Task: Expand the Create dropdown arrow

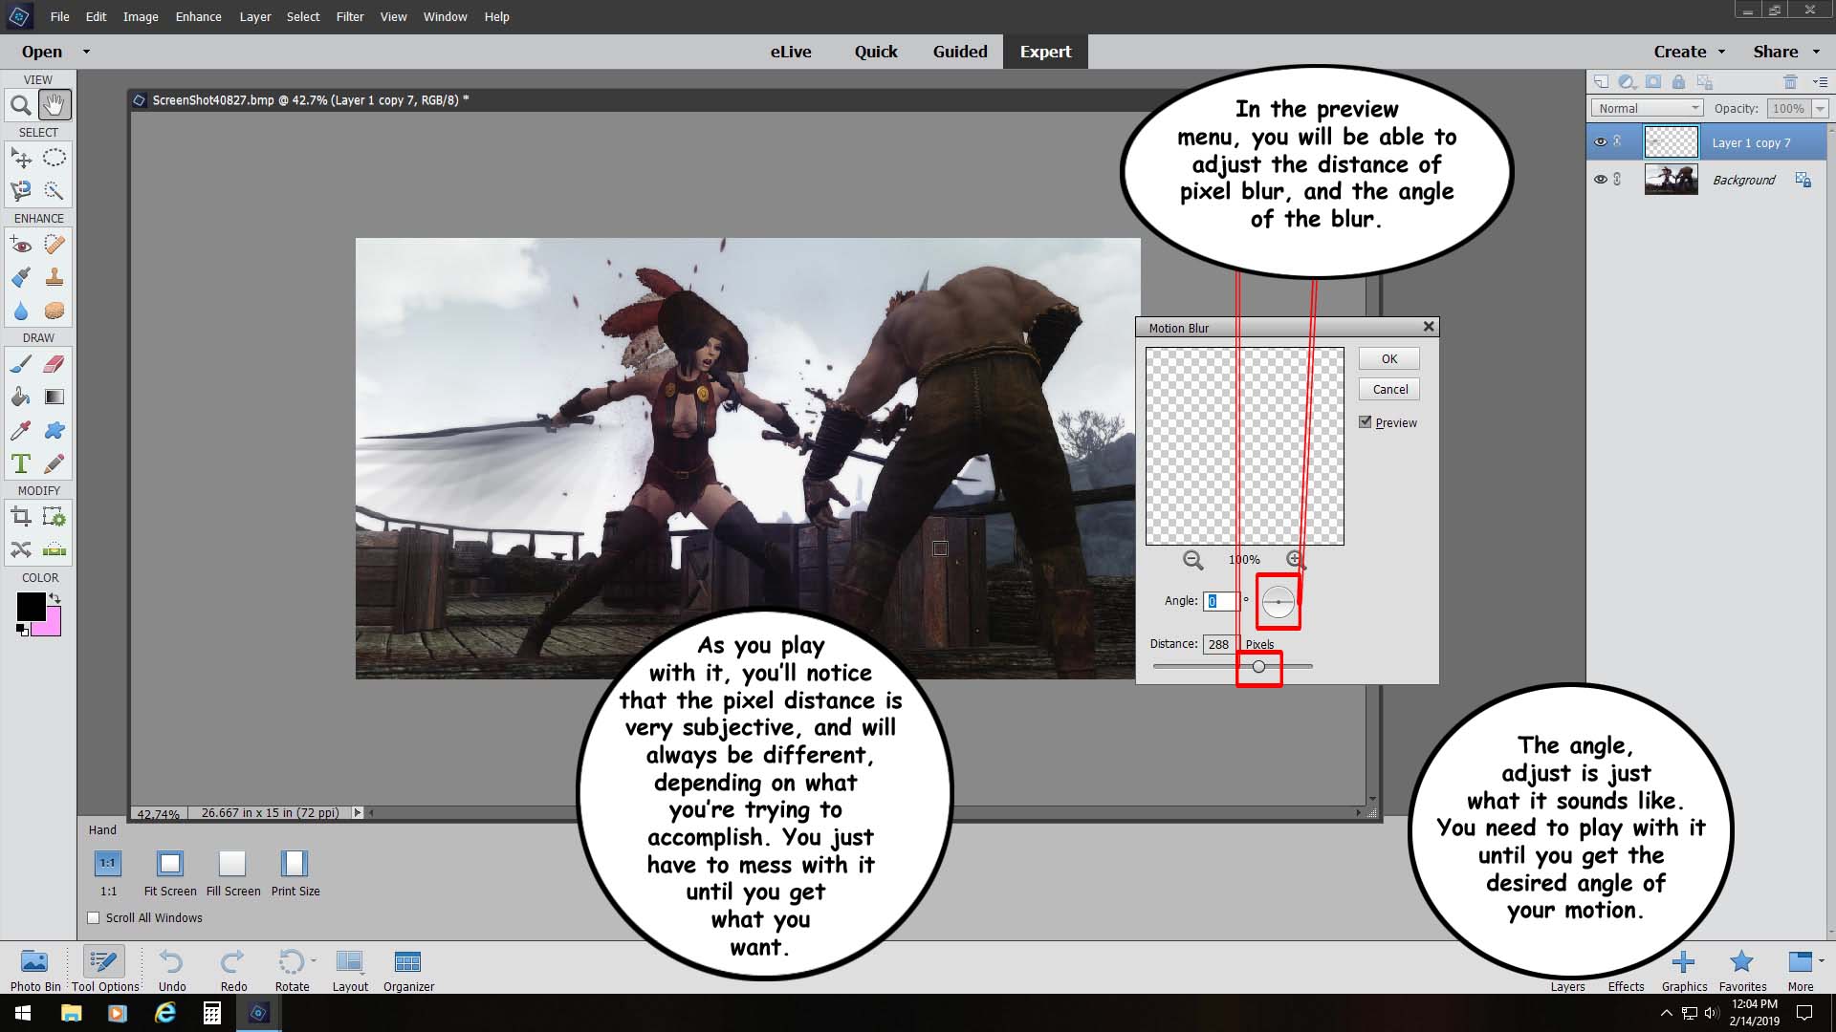Action: pos(1721,52)
